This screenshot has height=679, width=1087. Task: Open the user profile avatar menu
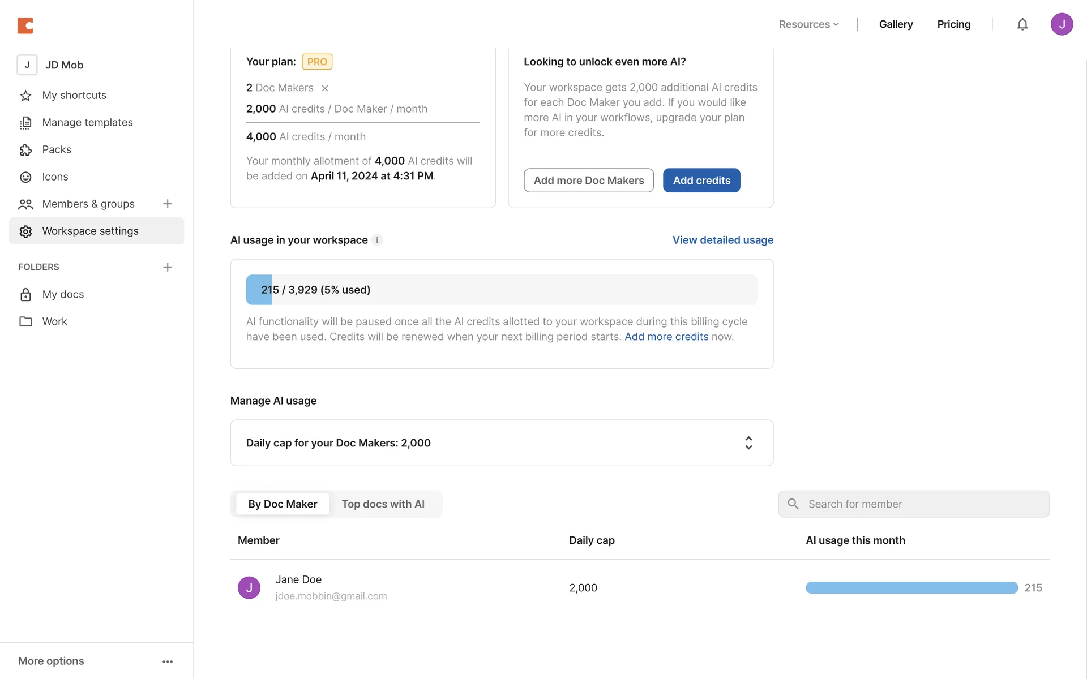point(1062,24)
